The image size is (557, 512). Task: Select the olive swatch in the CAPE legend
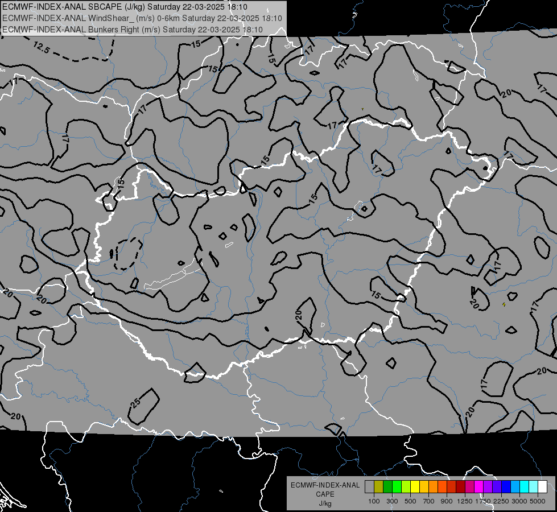[379, 487]
